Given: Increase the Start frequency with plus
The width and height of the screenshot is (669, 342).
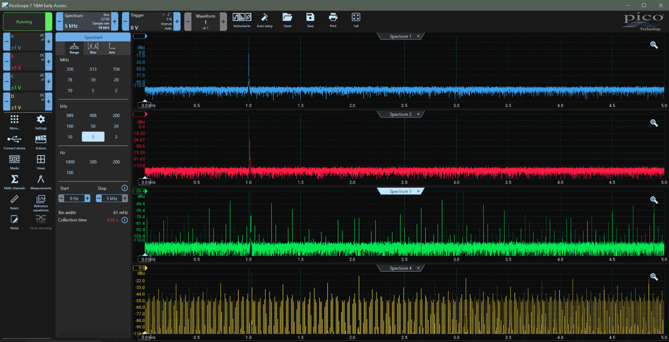Looking at the screenshot, I should coord(88,198).
